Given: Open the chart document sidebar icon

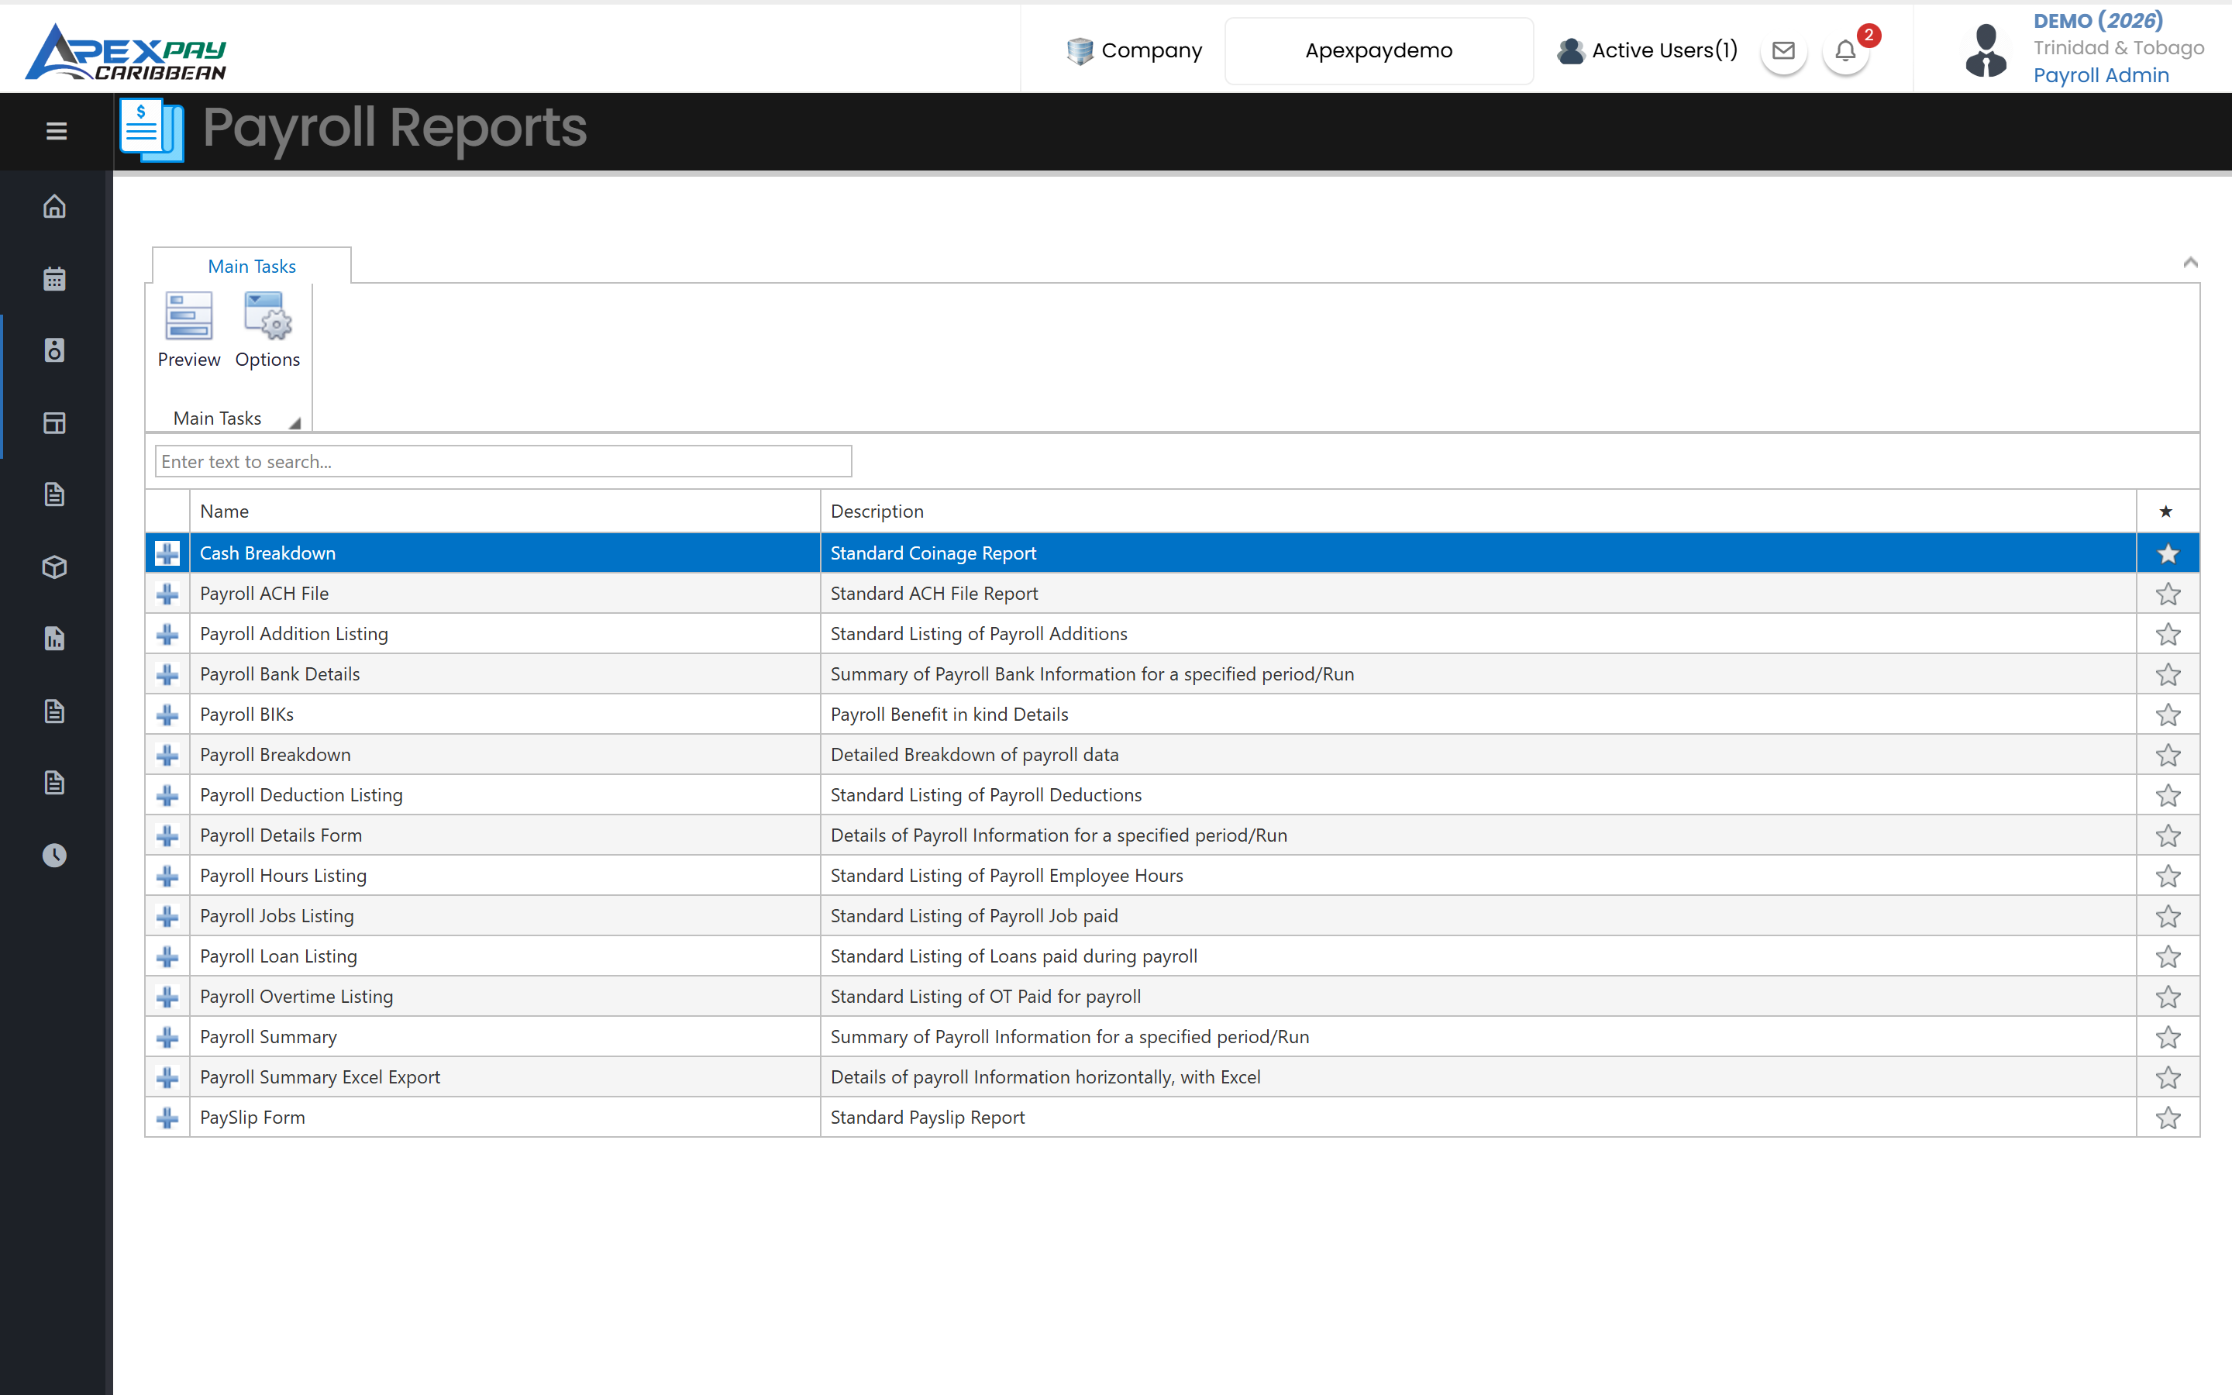Looking at the screenshot, I should 54,639.
